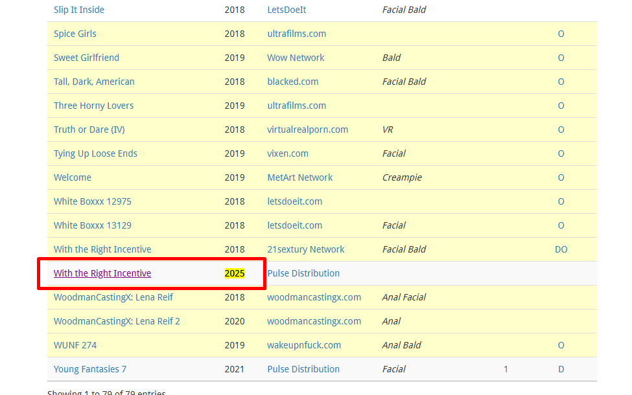The height and width of the screenshot is (395, 632).
Task: Follow woodmancastingx.com link in the 2018 Lena Reif row
Action: (x=314, y=297)
